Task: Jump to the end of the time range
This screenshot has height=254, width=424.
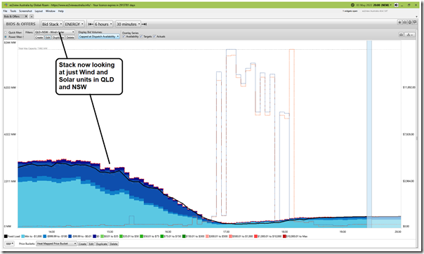Action: (x=145, y=24)
